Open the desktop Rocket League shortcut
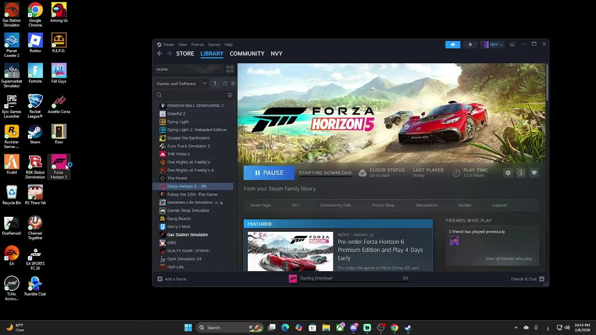This screenshot has width=596, height=335. pyautogui.click(x=35, y=106)
